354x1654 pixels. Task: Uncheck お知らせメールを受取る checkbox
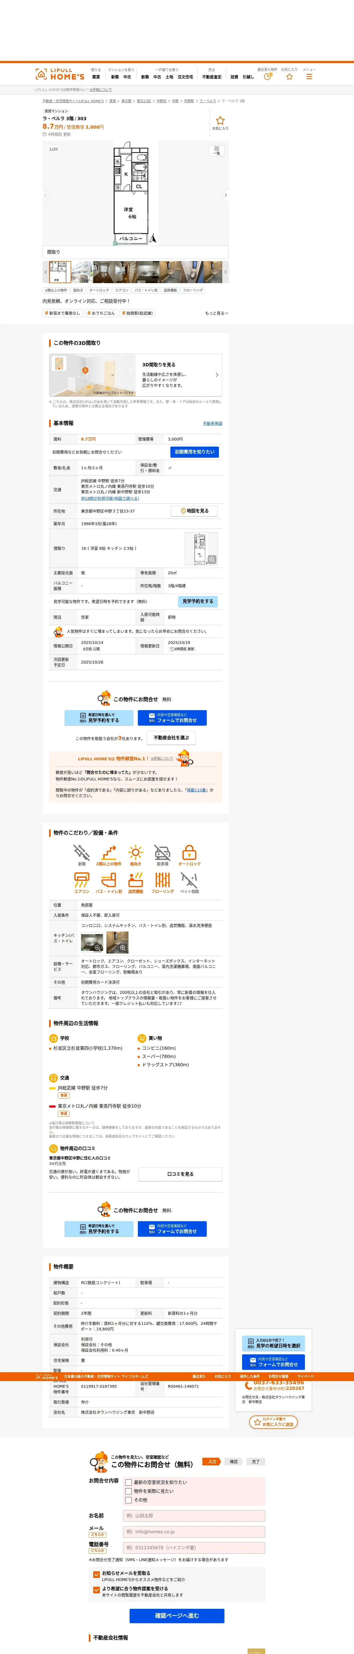[x=96, y=1574]
